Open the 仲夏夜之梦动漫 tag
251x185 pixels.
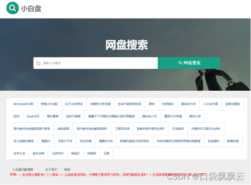pyautogui.click(x=101, y=104)
